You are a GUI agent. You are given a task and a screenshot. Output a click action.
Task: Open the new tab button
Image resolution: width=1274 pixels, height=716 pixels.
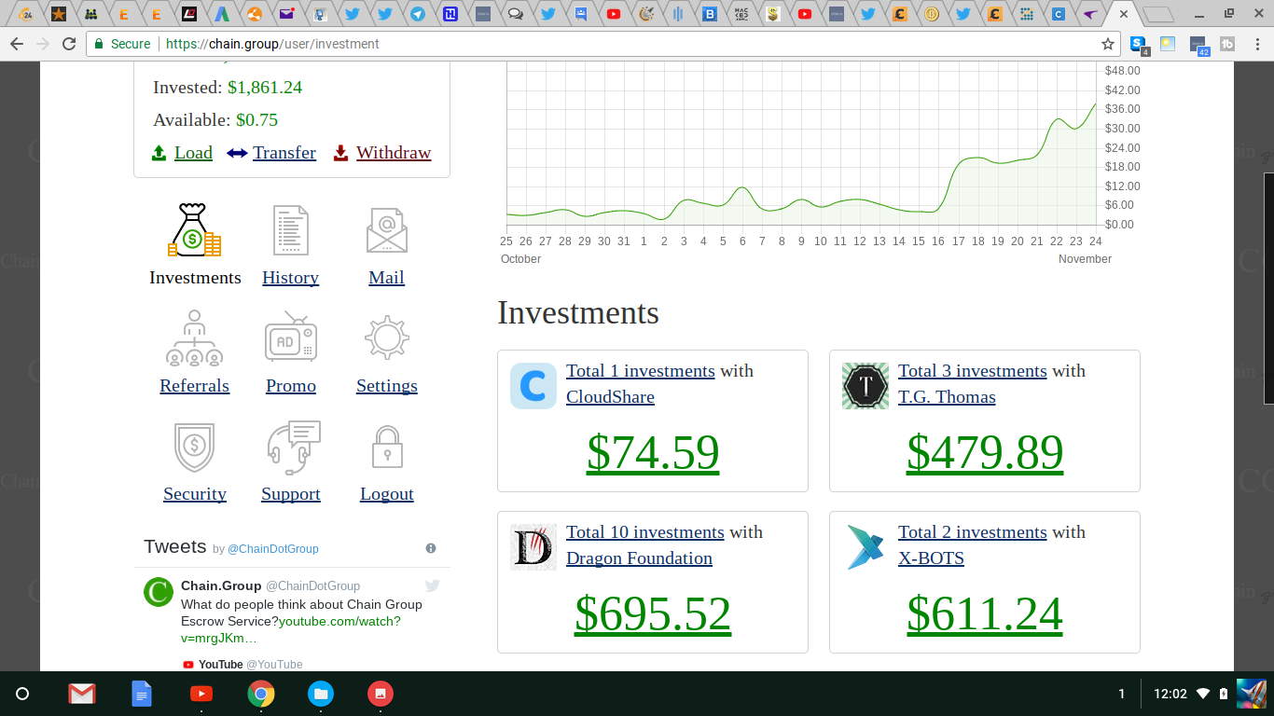[1157, 14]
